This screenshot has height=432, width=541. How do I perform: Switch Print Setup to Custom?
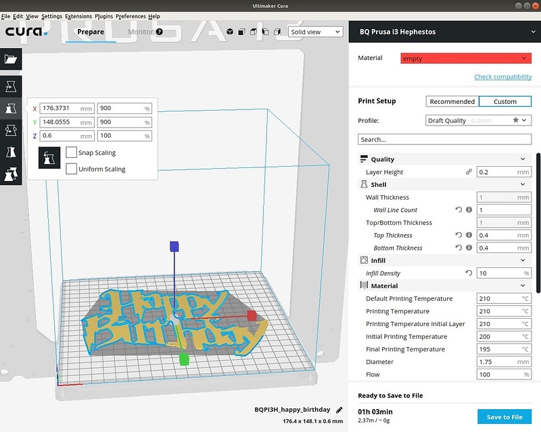504,101
